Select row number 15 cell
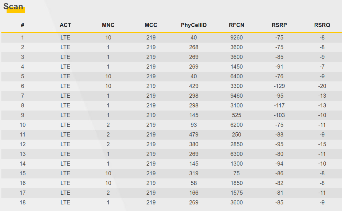 tap(23, 173)
